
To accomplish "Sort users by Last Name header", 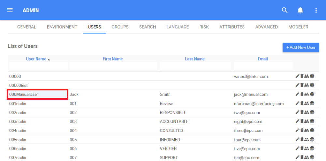I will point(195,59).
